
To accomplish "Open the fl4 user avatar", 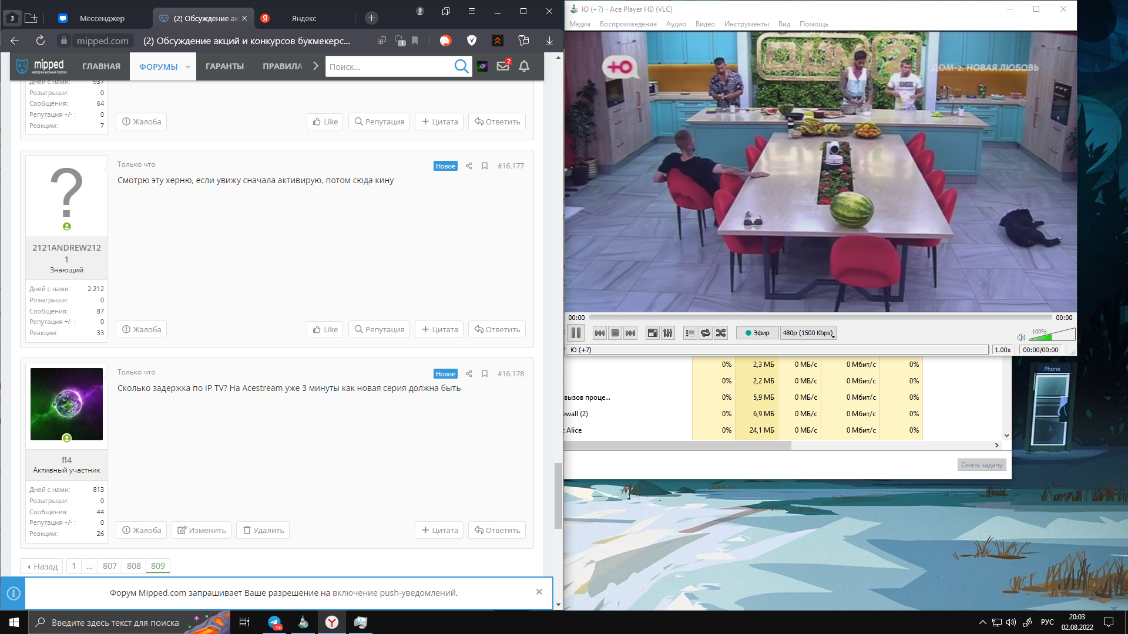I will click(x=66, y=404).
